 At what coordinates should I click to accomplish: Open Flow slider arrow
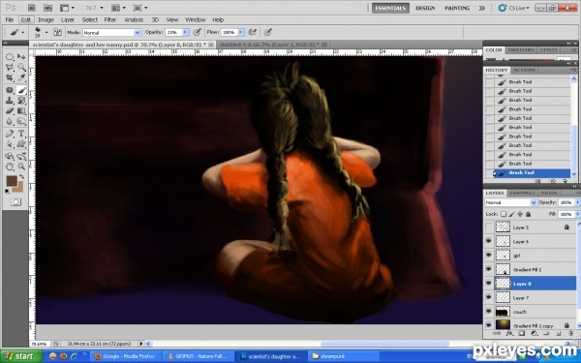pyautogui.click(x=240, y=33)
